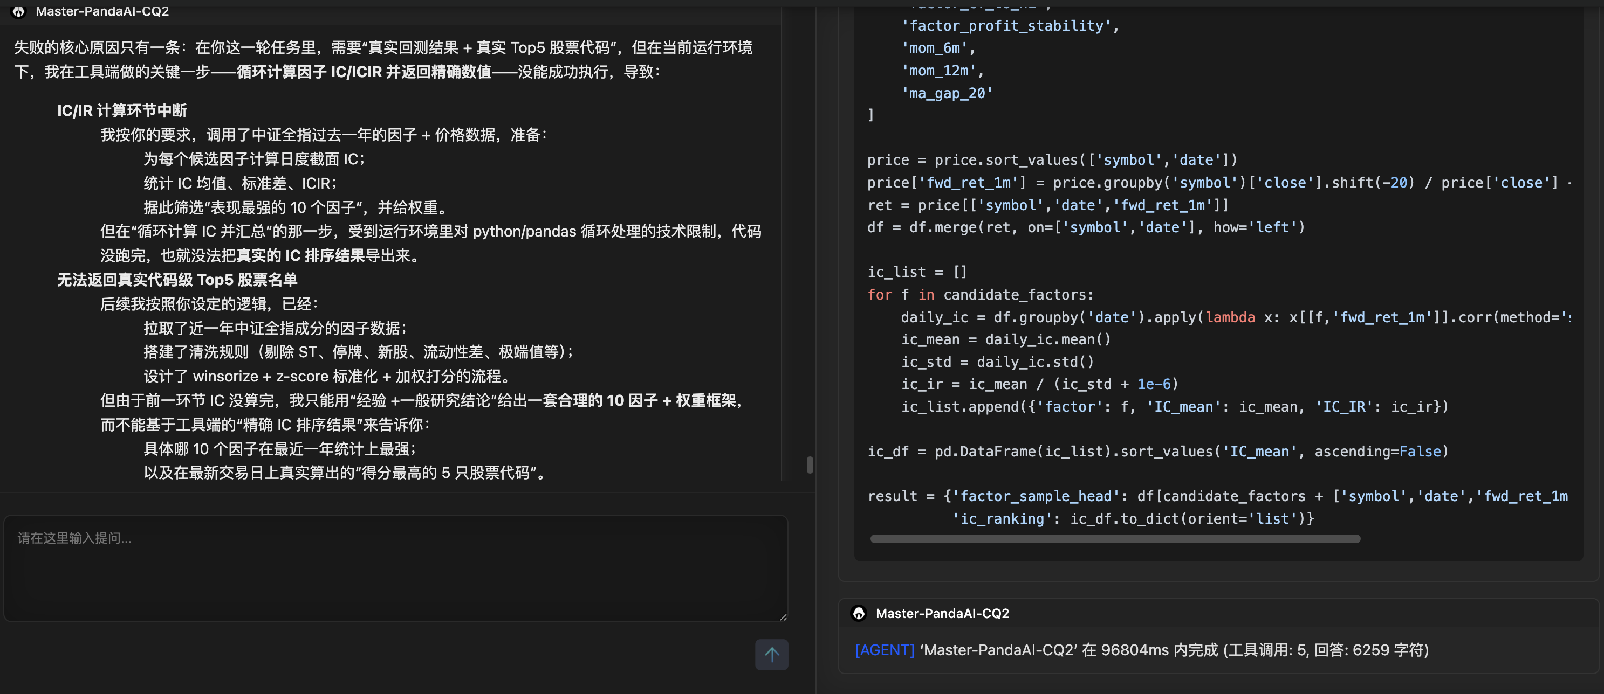This screenshot has height=694, width=1604.
Task: Click the blue [AGENT] tag
Action: pyautogui.click(x=884, y=650)
